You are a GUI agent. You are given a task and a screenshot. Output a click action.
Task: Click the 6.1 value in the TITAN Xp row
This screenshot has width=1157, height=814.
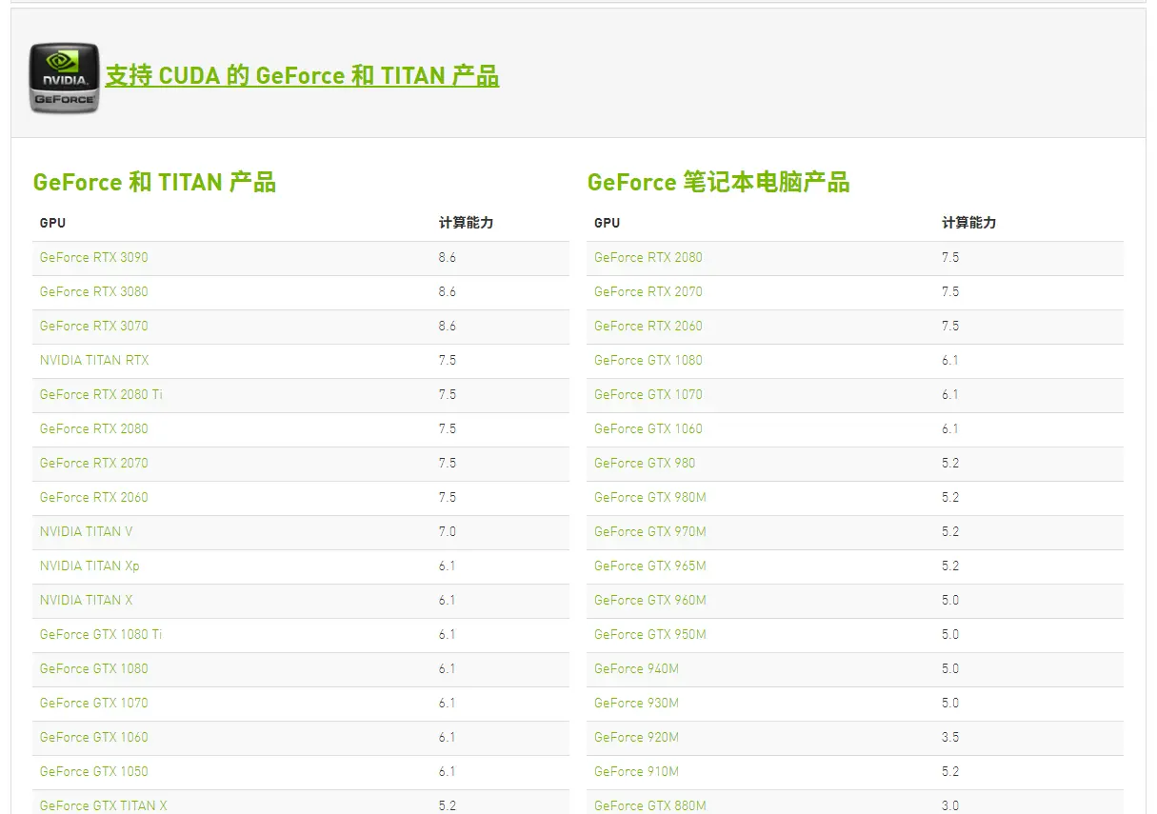tap(448, 566)
